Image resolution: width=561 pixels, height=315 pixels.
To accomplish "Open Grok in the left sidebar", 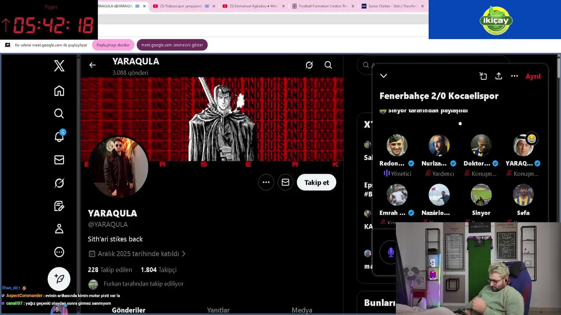I will pyautogui.click(x=59, y=183).
